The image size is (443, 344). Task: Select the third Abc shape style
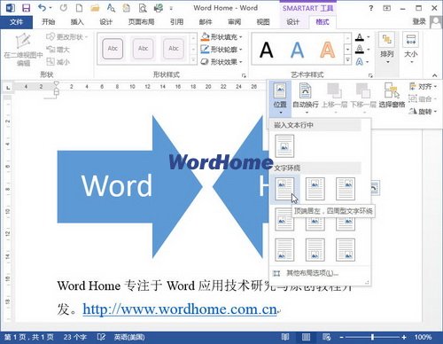point(174,49)
